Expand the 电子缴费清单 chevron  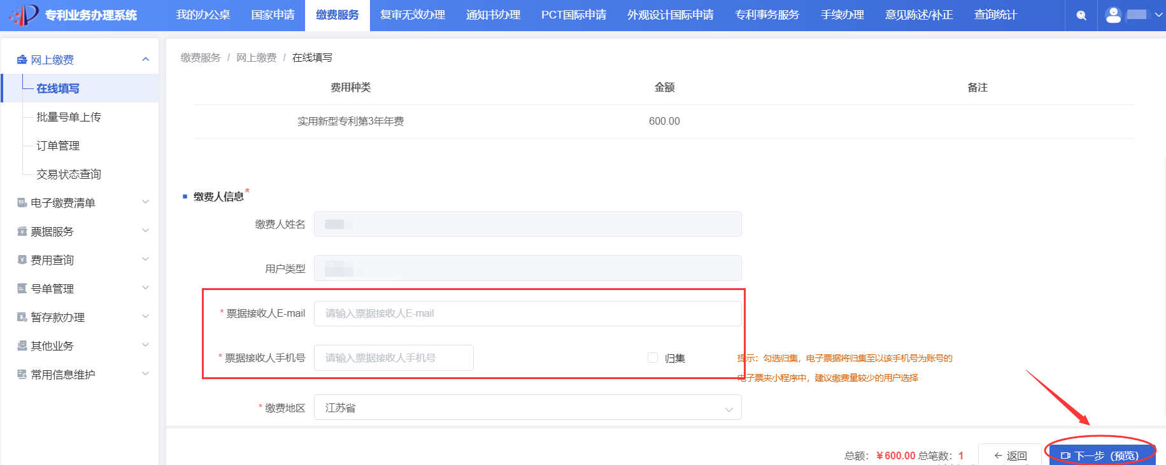click(x=145, y=202)
